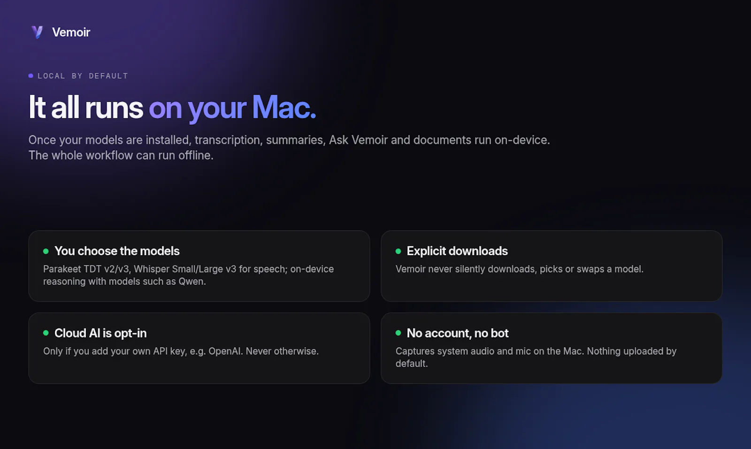Select the 'No account, no bot' card title
This screenshot has width=751, height=449.
458,333
